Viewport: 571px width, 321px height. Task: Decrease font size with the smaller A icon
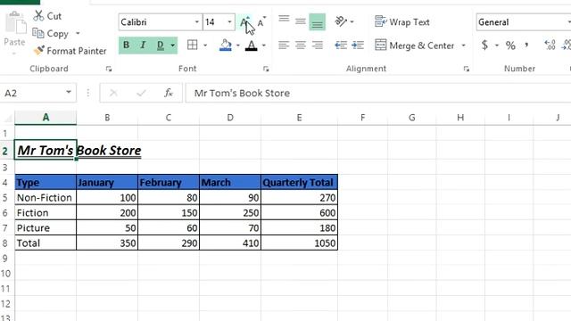(x=261, y=21)
